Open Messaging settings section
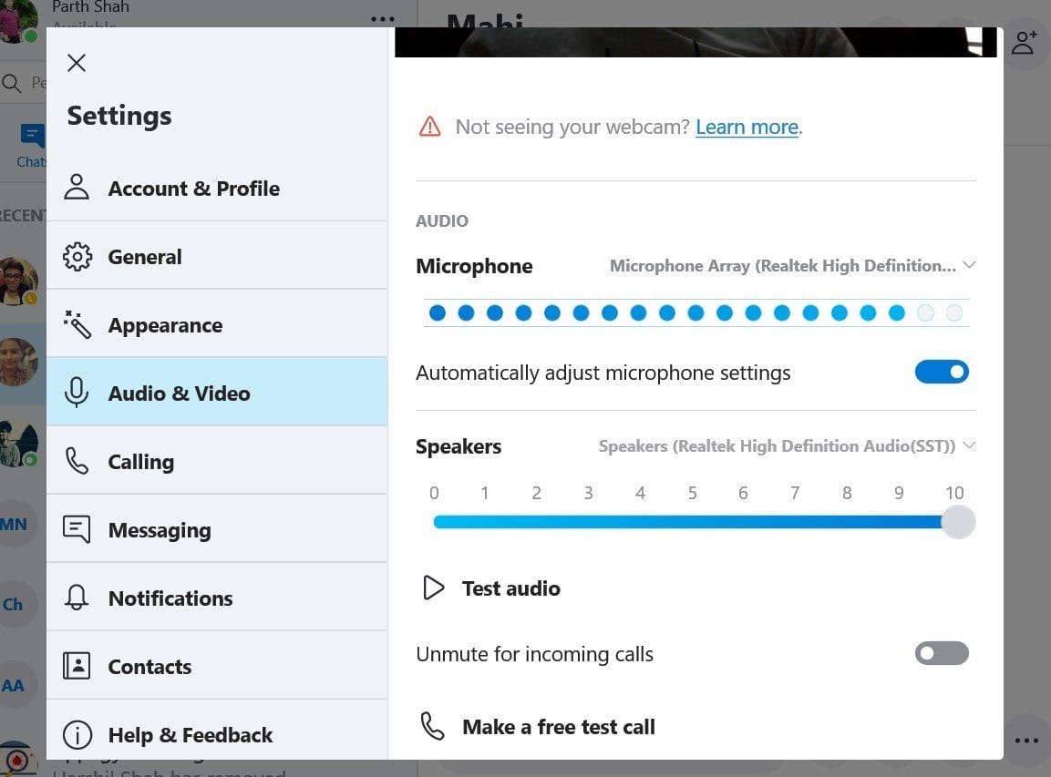1051x777 pixels. tap(217, 529)
